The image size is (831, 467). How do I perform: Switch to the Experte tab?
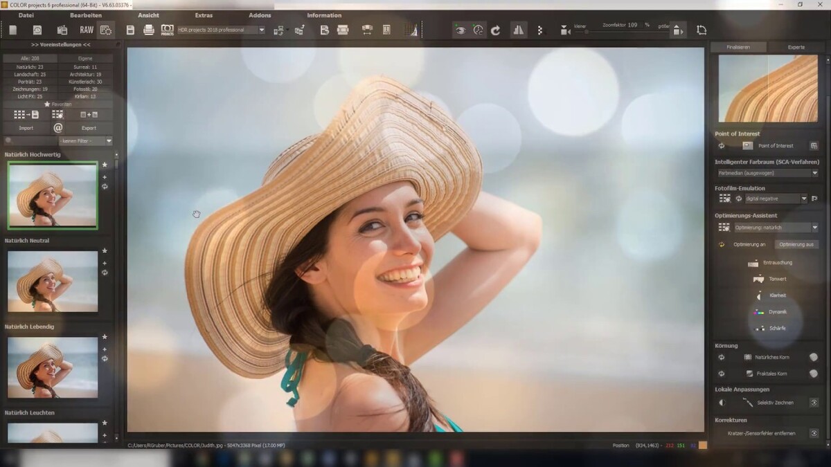(x=796, y=47)
